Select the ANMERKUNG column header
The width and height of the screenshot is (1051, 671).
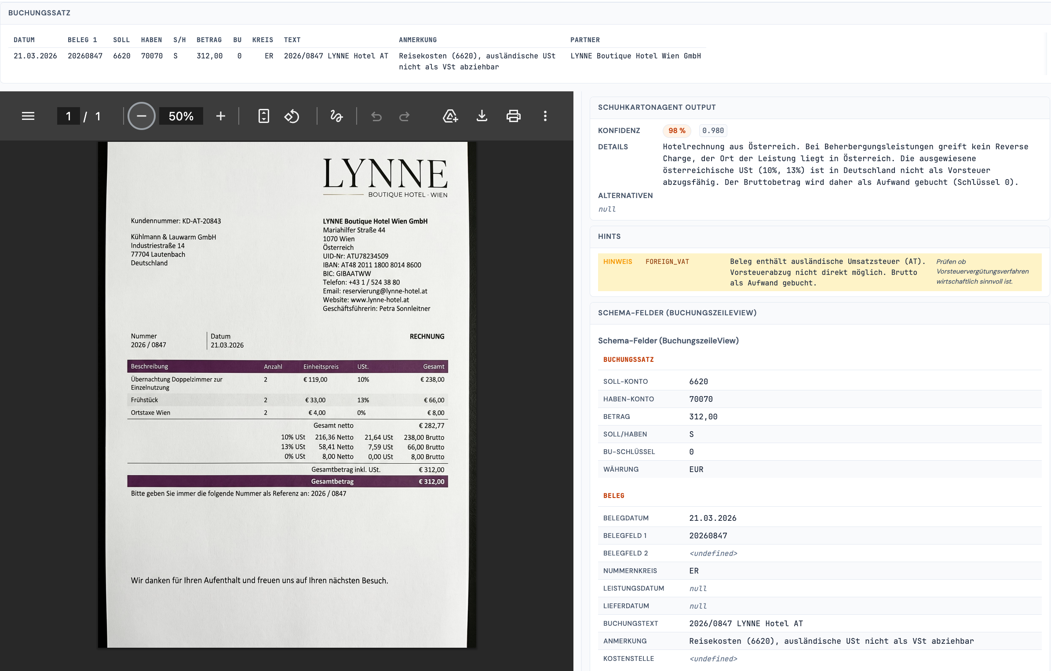click(418, 40)
